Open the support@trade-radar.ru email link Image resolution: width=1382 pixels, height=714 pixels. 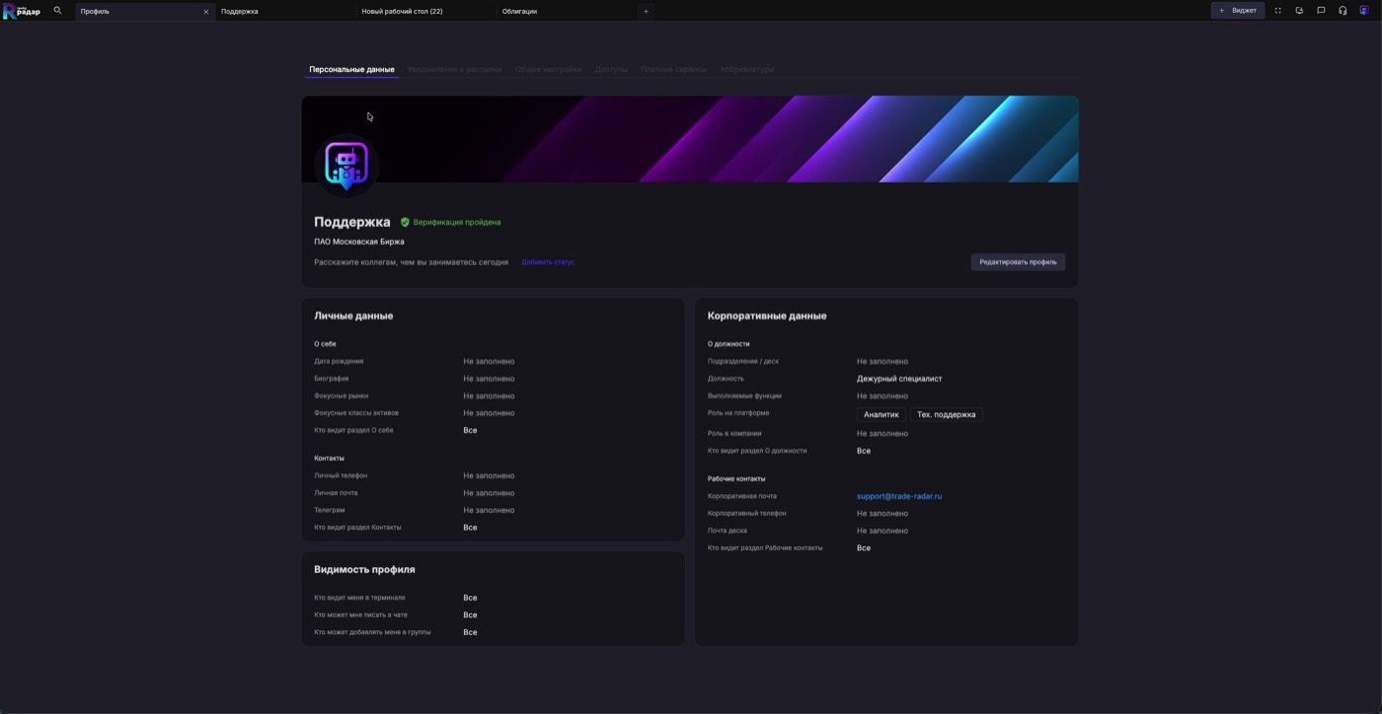899,496
